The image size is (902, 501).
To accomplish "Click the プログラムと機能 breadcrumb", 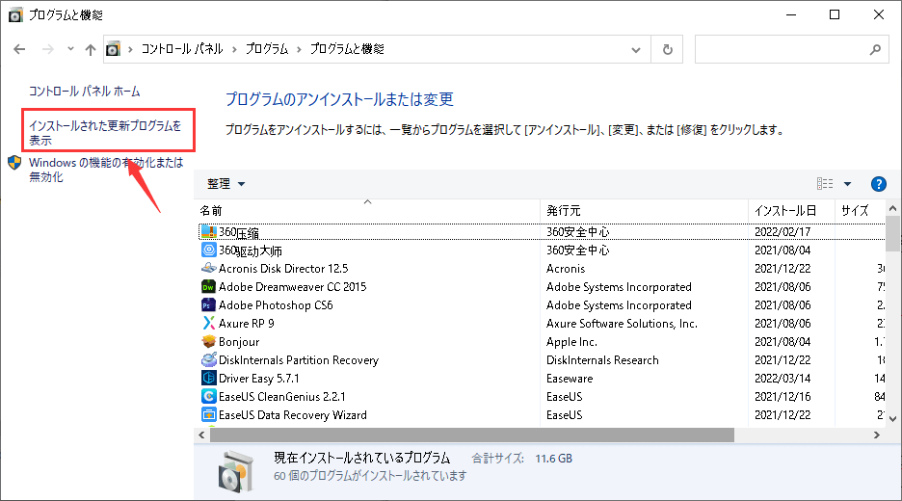I will [x=347, y=49].
